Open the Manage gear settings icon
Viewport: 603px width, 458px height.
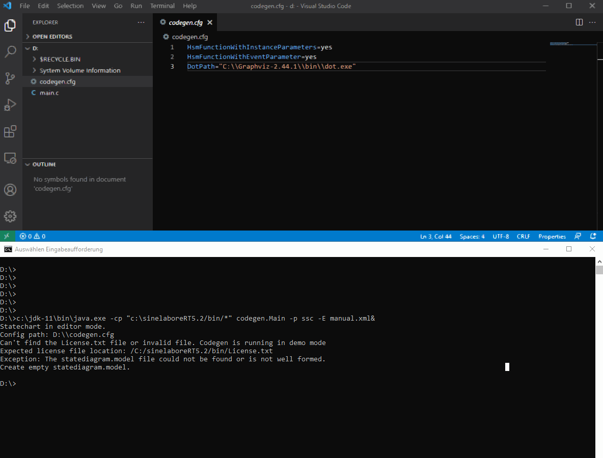click(10, 216)
